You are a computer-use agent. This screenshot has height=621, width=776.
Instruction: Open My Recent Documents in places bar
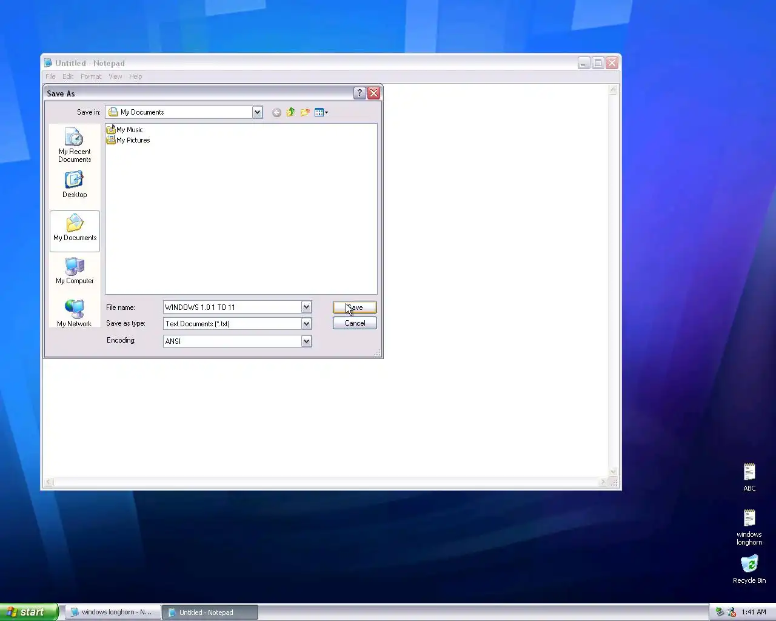click(75, 146)
